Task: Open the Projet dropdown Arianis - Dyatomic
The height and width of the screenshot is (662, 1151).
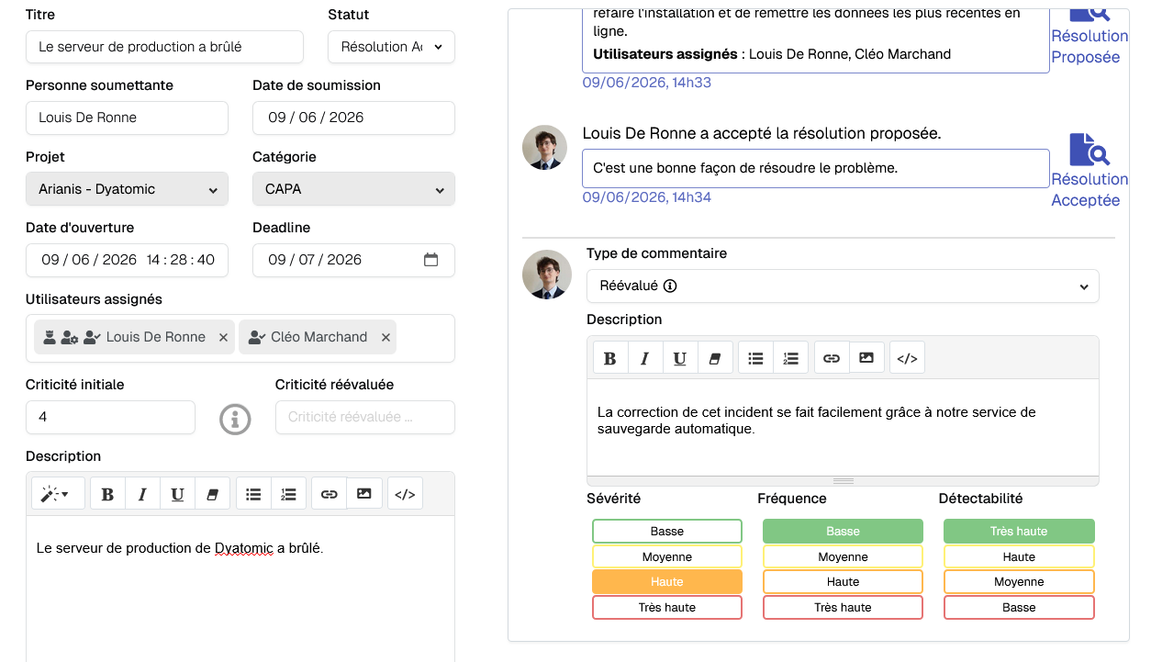Action: point(127,189)
